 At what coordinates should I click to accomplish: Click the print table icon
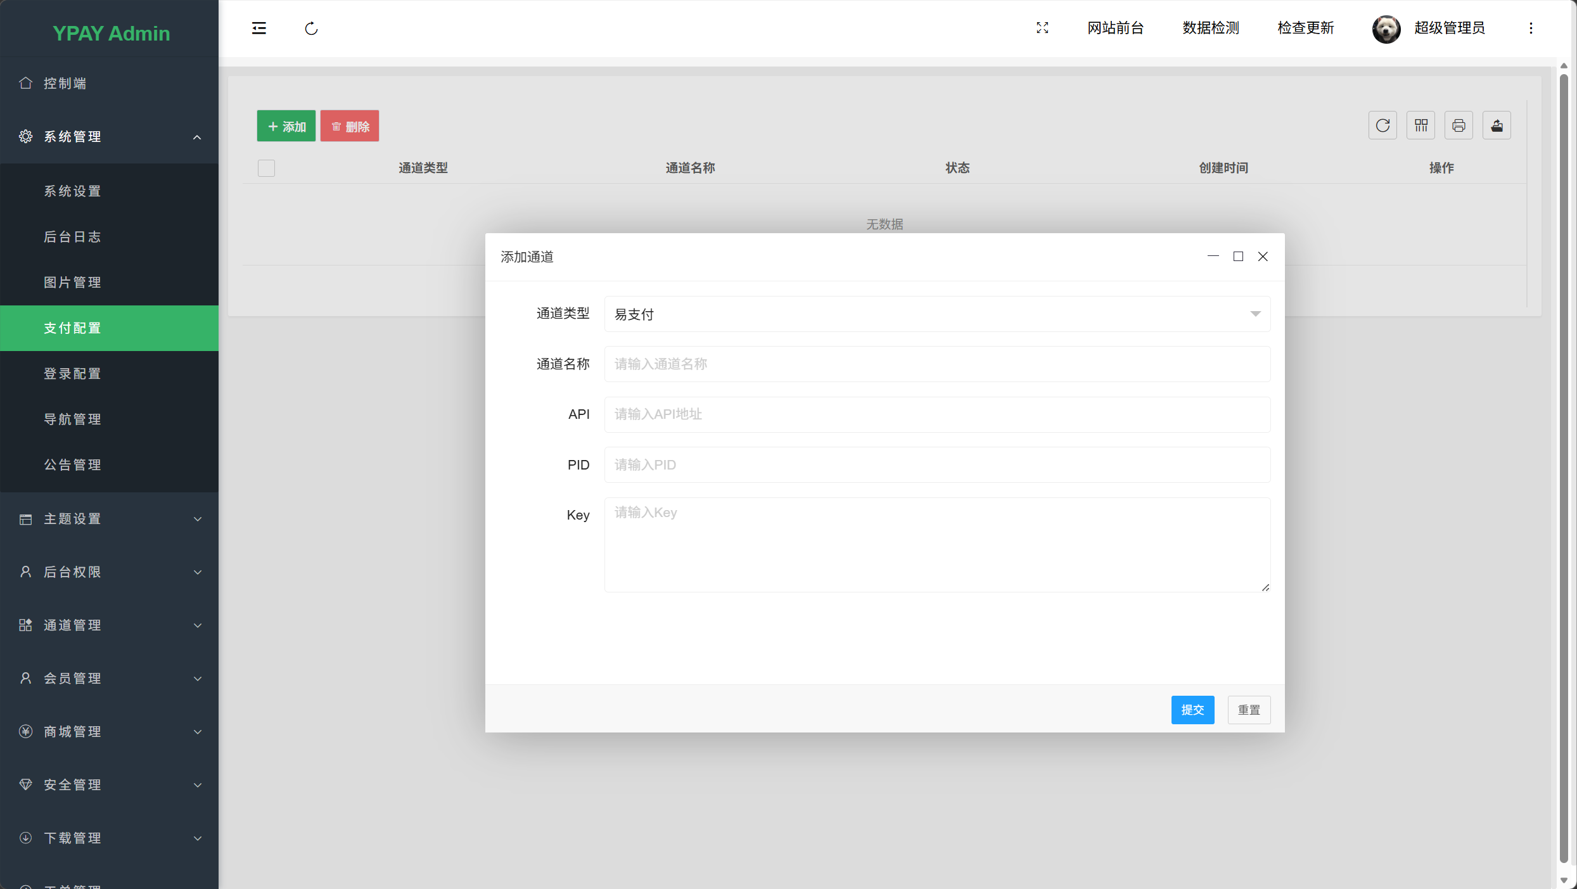point(1459,125)
